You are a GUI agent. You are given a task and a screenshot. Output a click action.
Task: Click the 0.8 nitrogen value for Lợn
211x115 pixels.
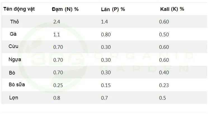(57, 98)
